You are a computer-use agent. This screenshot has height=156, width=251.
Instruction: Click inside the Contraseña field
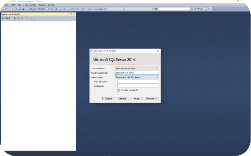tap(138, 86)
